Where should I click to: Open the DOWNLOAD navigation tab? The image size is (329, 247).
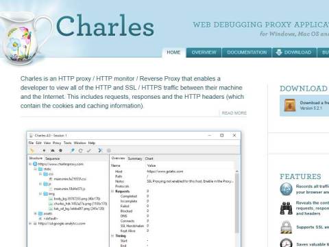pyautogui.click(x=294, y=52)
